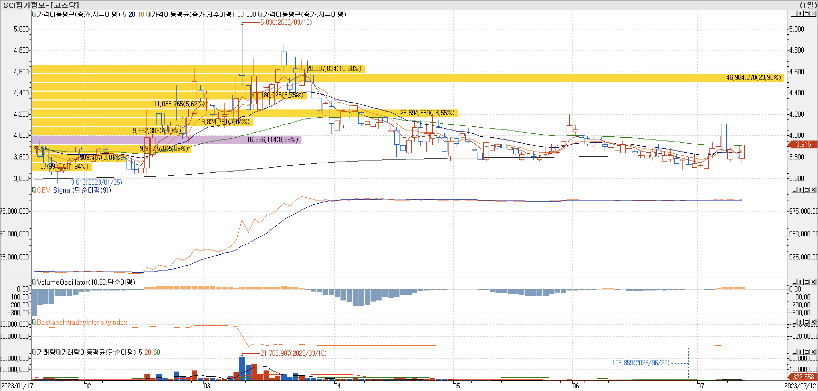Toggle the OBV indicator square

pyautogui.click(x=34, y=190)
